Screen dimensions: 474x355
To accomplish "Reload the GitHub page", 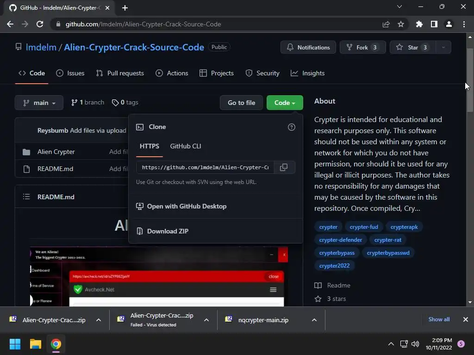I will pyautogui.click(x=40, y=24).
